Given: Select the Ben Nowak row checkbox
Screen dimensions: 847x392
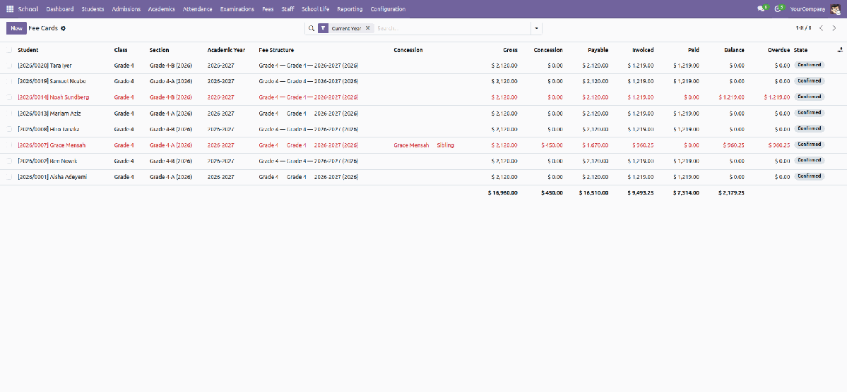Looking at the screenshot, I should pos(8,161).
